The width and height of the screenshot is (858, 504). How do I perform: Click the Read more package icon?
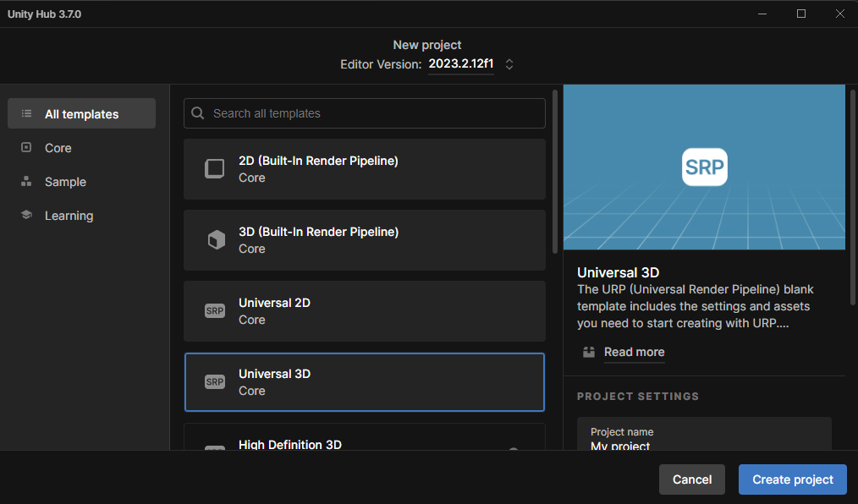[x=589, y=352]
